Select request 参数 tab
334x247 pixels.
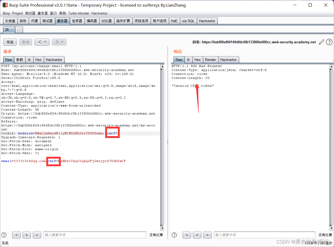(x=20, y=60)
